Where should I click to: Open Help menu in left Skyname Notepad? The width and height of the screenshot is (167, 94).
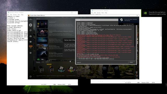tap(22, 15)
